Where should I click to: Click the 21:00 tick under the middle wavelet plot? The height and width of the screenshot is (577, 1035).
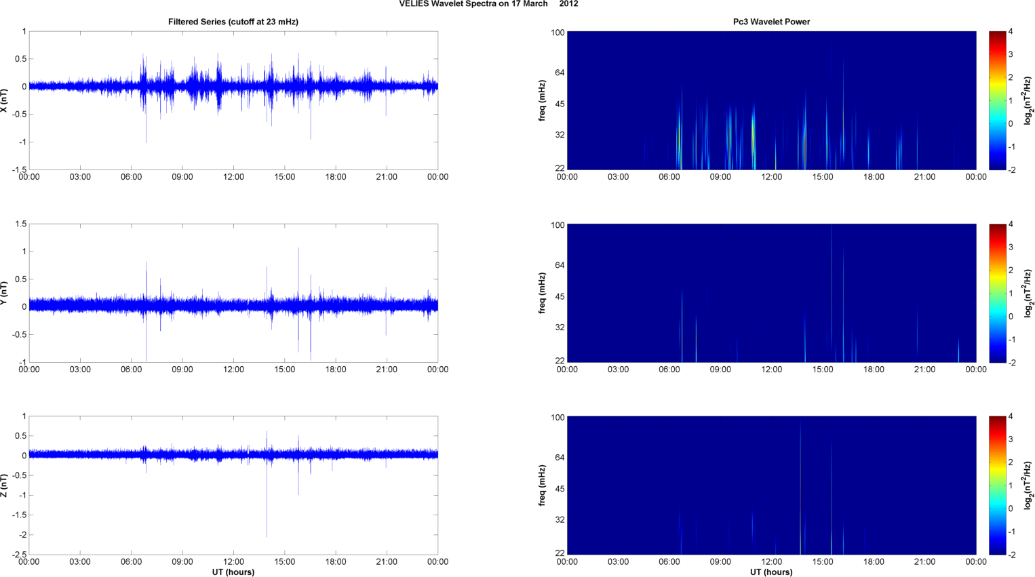pos(925,370)
